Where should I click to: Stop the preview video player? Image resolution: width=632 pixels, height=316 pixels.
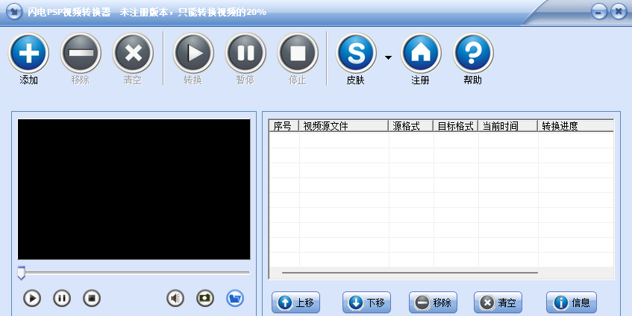coord(92,298)
